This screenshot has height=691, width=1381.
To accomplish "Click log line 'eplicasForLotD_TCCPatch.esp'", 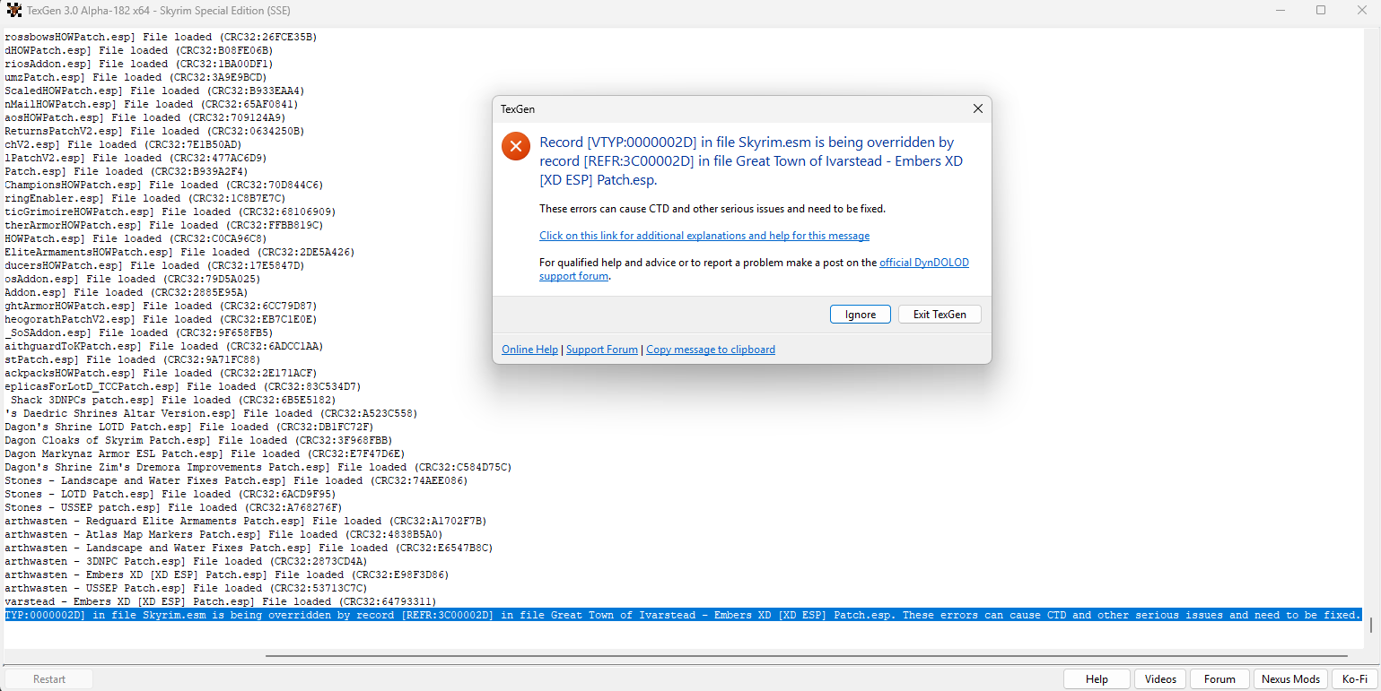I will tap(183, 386).
